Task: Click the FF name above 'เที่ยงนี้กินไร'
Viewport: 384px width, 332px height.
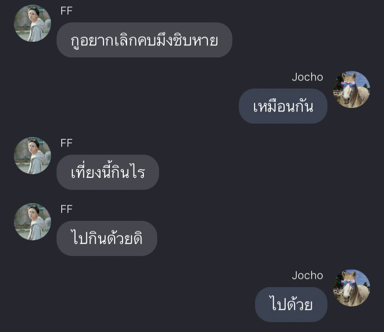Action: tap(66, 143)
